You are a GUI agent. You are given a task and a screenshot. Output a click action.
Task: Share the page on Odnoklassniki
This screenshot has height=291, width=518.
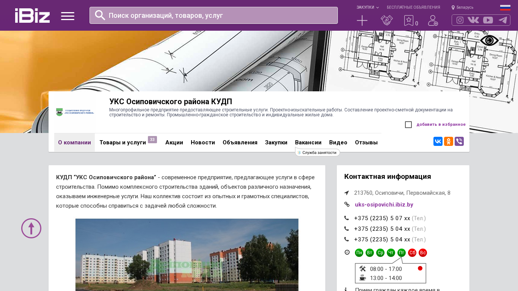[x=449, y=141]
